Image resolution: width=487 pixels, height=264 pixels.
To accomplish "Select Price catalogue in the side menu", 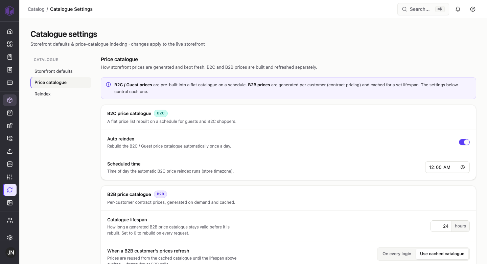I will (61, 82).
